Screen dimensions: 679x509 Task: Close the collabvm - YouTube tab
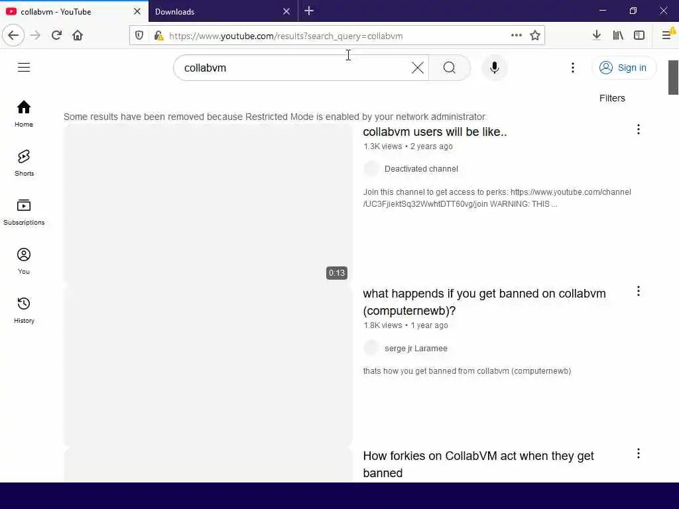coord(137,12)
